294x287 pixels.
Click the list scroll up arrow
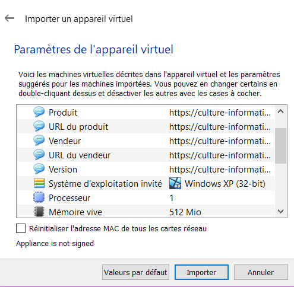click(280, 111)
